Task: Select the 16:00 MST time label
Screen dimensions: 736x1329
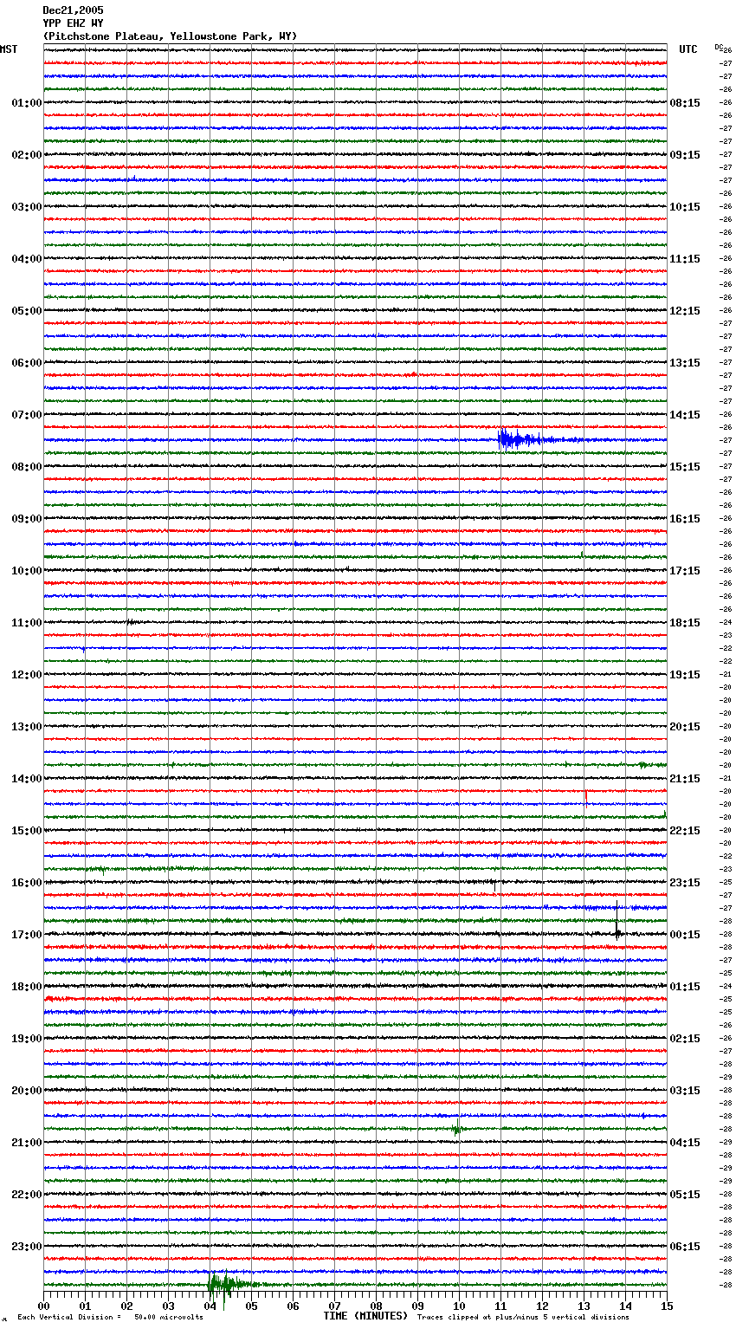Action: (26, 883)
